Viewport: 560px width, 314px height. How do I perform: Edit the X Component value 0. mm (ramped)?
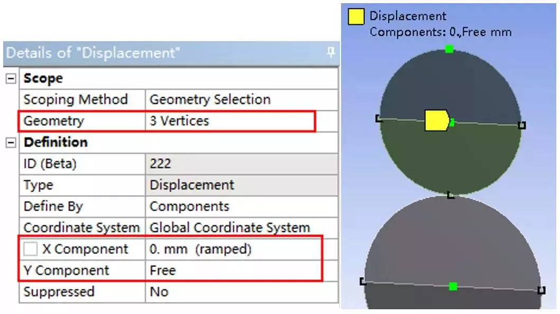(242, 249)
